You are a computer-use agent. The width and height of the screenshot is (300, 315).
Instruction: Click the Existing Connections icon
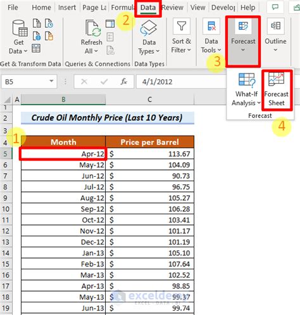pos(49,36)
